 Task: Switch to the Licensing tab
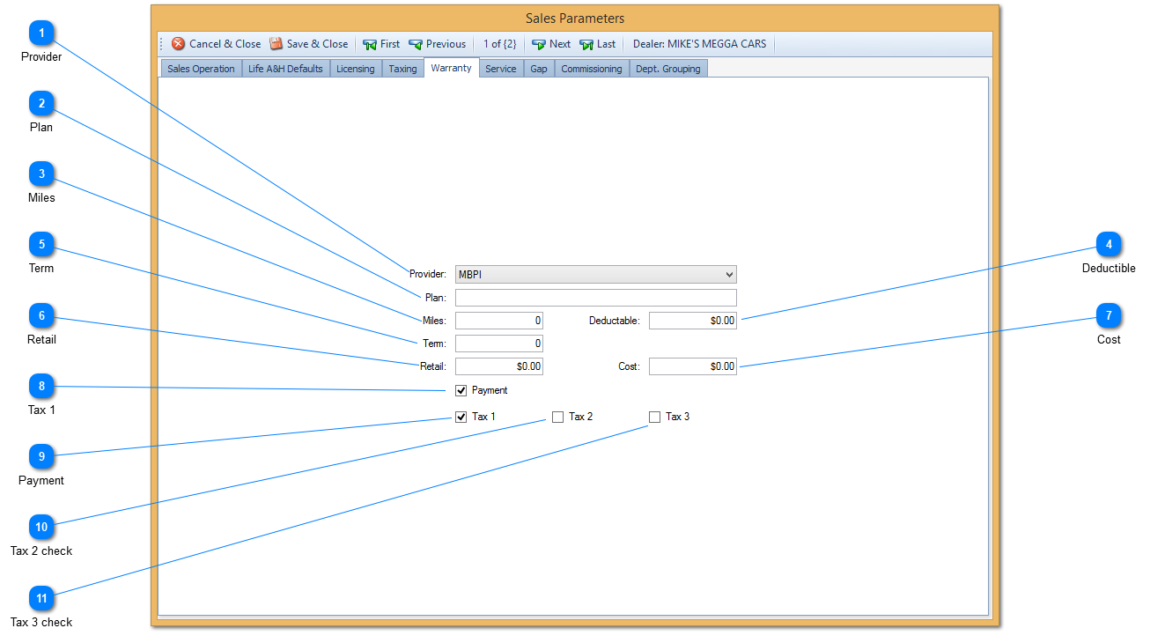tap(356, 69)
